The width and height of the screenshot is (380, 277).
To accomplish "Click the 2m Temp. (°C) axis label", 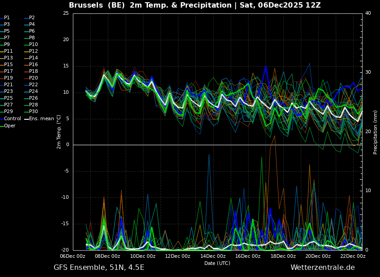I will (x=59, y=132).
